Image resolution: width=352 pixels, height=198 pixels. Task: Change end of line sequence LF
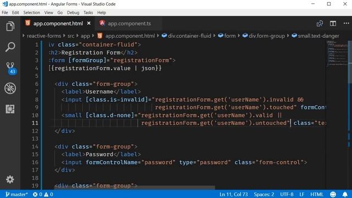tap(302, 194)
